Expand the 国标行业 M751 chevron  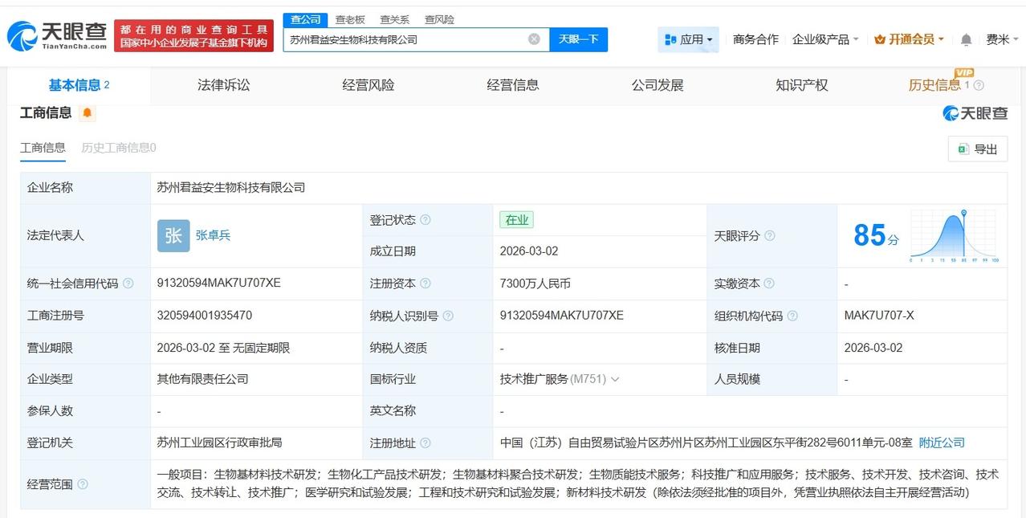coord(615,378)
